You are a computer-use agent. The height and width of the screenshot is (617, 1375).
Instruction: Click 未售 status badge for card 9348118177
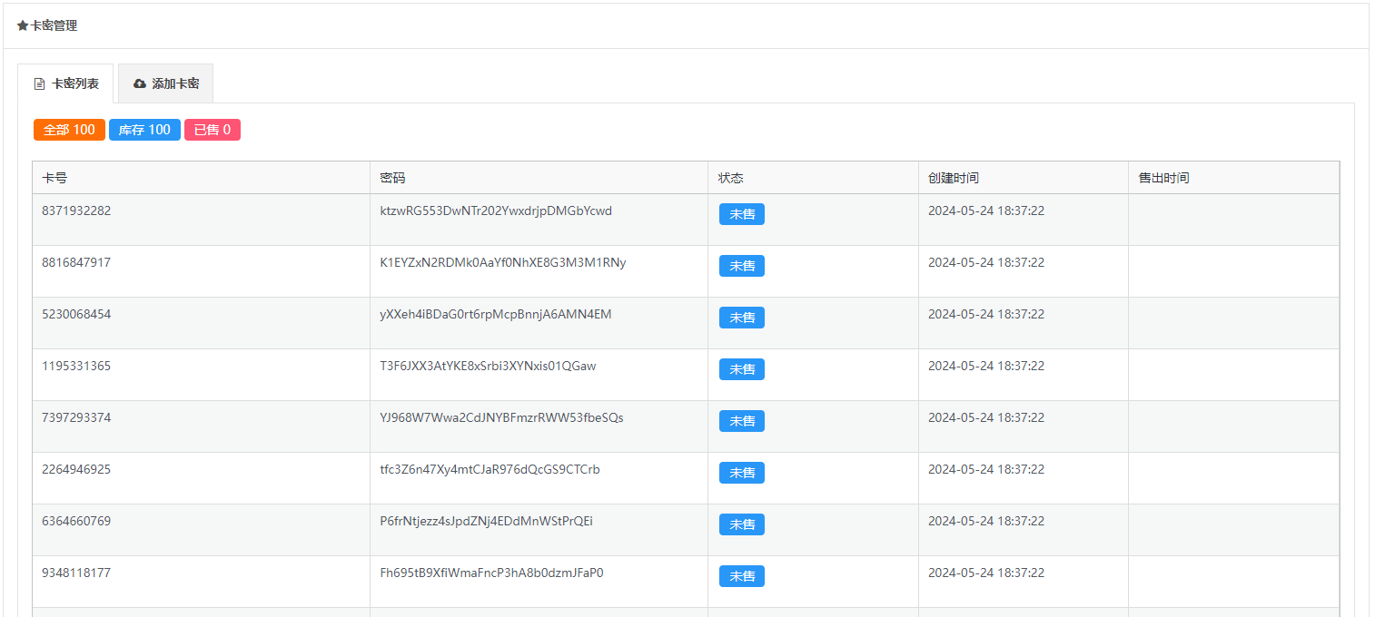742,576
